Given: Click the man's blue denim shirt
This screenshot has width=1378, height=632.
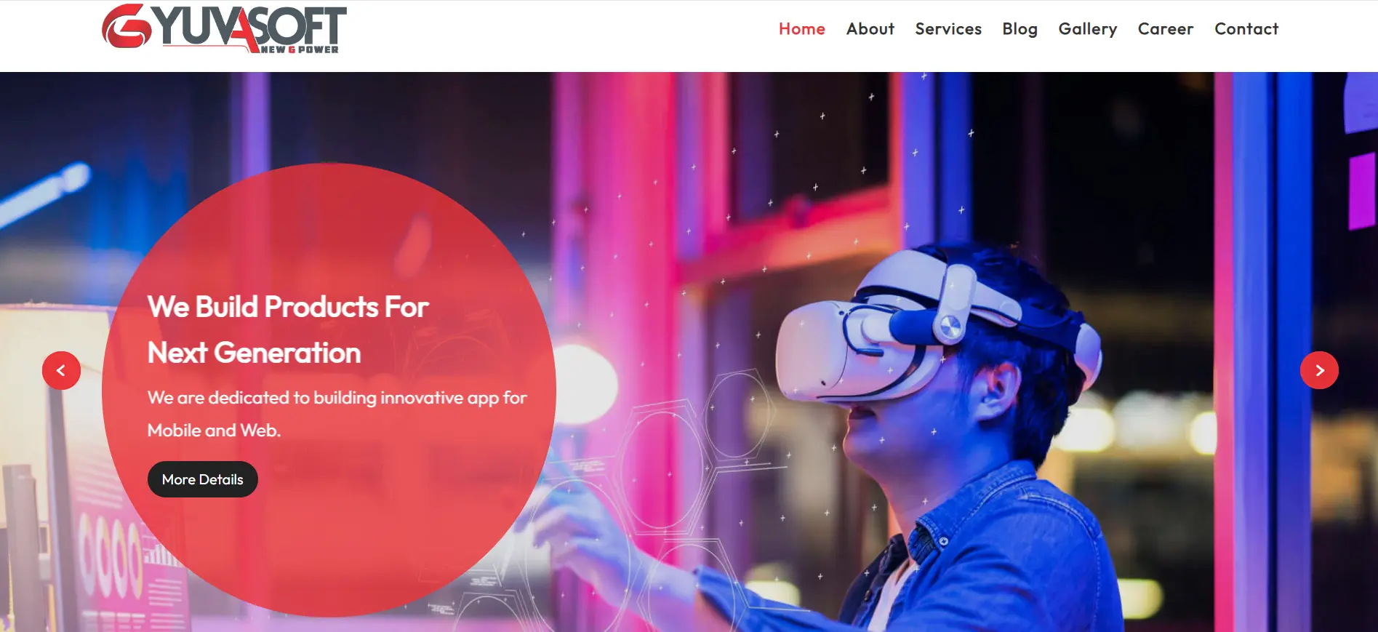Looking at the screenshot, I should point(967,553).
